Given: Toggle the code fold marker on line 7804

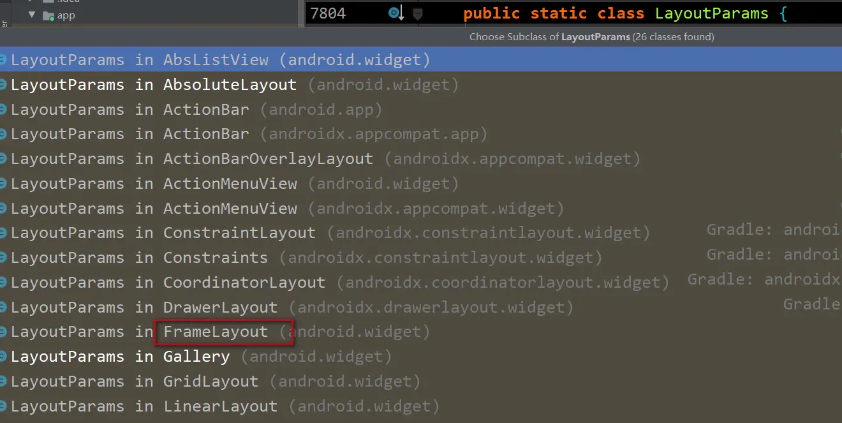Looking at the screenshot, I should coord(417,13).
